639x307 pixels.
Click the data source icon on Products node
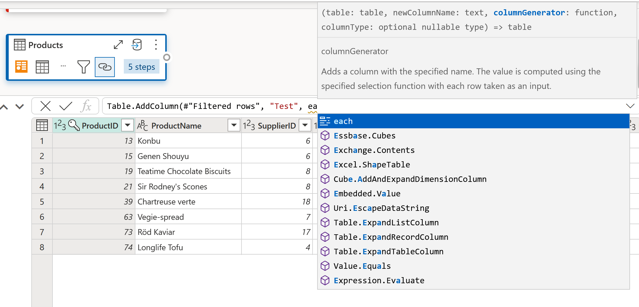tap(137, 45)
